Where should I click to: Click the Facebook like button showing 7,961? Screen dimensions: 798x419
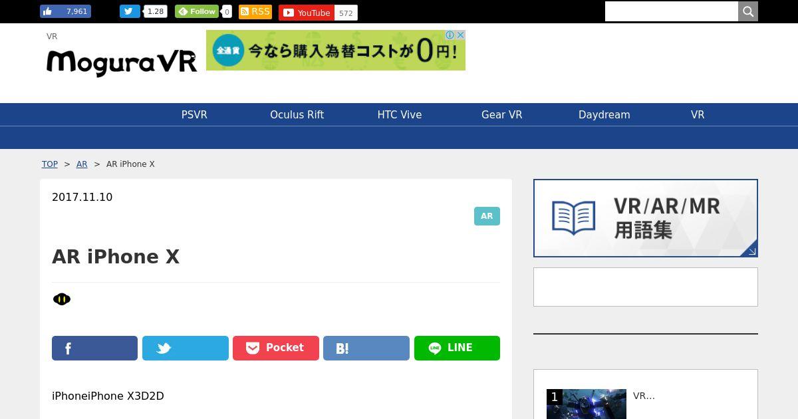pos(65,11)
